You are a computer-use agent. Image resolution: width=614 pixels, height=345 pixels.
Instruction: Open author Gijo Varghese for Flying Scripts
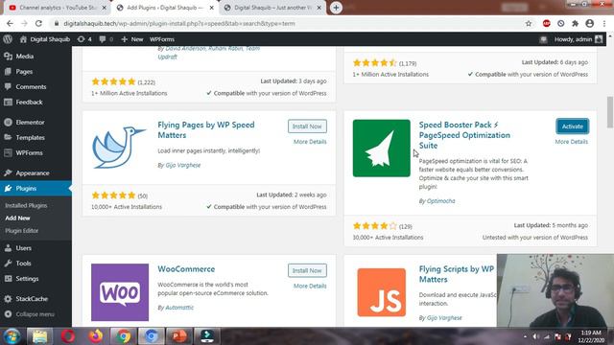444,317
